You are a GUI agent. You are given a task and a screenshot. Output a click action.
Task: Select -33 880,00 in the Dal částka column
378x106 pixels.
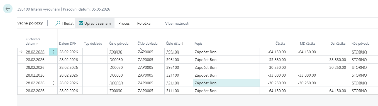point(337,60)
